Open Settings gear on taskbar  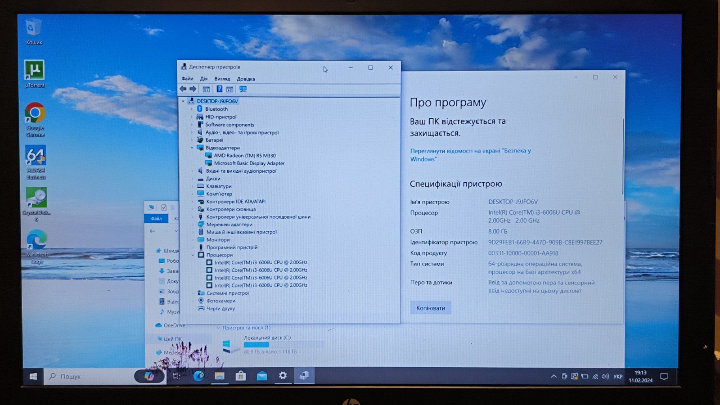coord(283,375)
